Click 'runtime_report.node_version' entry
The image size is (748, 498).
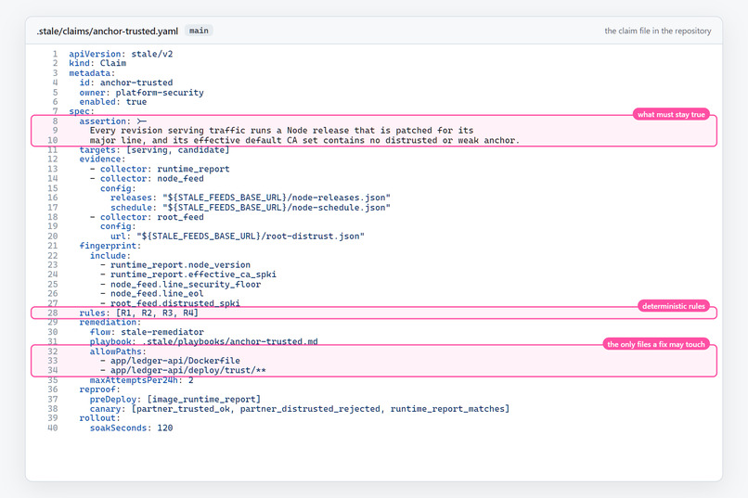(180, 265)
